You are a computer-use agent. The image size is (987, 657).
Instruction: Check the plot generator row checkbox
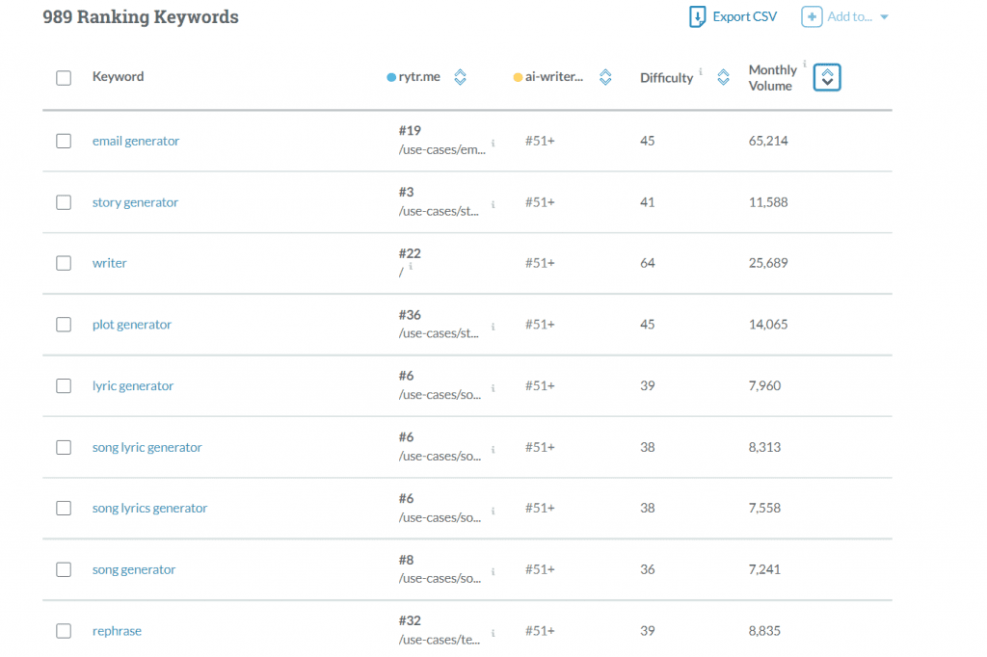(64, 324)
